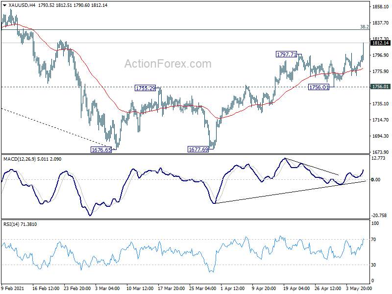Click the MACD -20.758 scale value
392x294 pixels.
click(379, 215)
